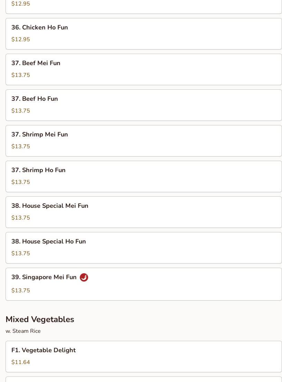This screenshot has height=382, width=282.
Task: Click the $13.75 price under Singapore Mei Fun
Action: [x=21, y=291]
